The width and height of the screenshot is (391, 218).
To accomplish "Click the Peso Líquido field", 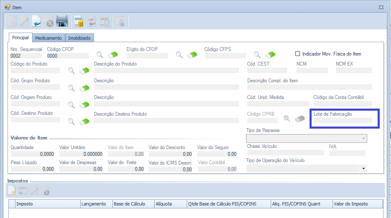I will coord(33,169).
